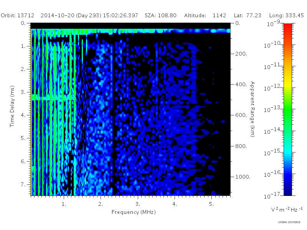Click the 'Frequency (MHz)' axis label
This screenshot has height=230, width=307.
(x=134, y=212)
